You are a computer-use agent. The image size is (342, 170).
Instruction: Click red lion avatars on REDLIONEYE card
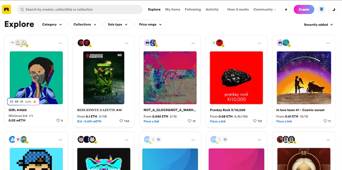tap(84, 43)
